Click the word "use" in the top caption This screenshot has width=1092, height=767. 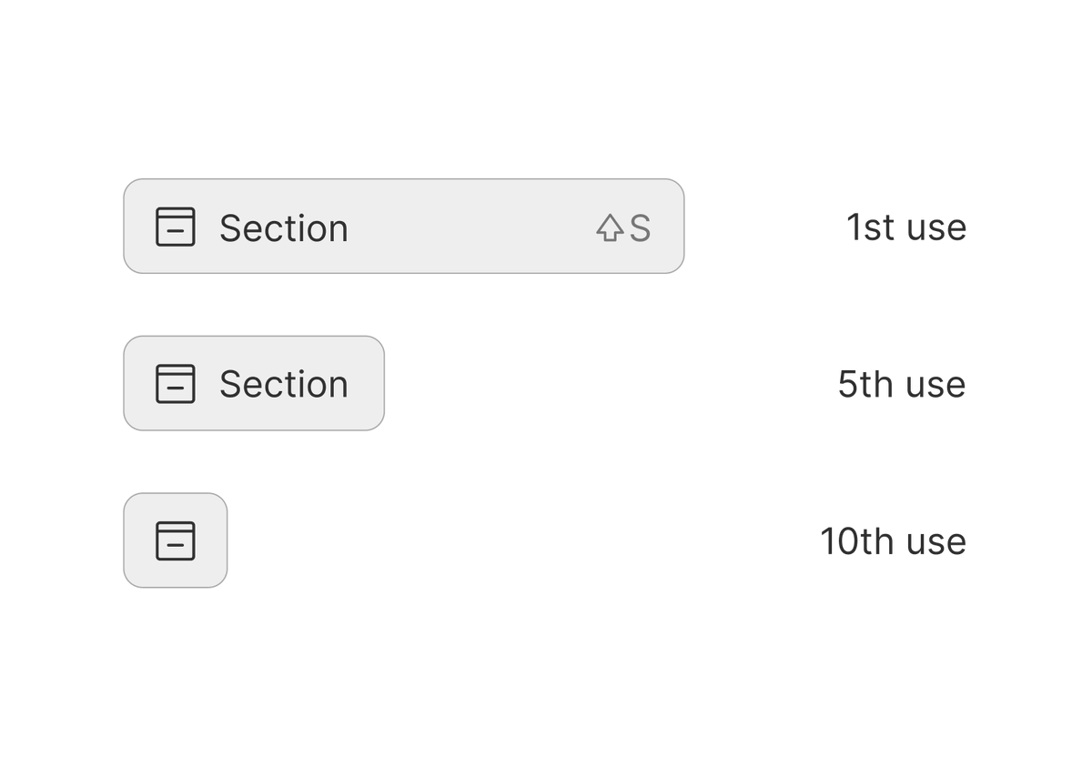[936, 228]
